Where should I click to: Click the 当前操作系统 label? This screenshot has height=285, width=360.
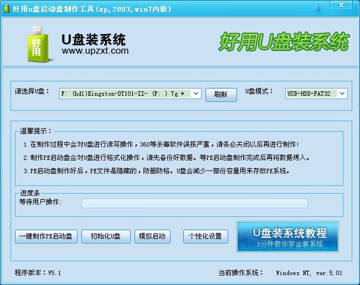click(x=240, y=273)
